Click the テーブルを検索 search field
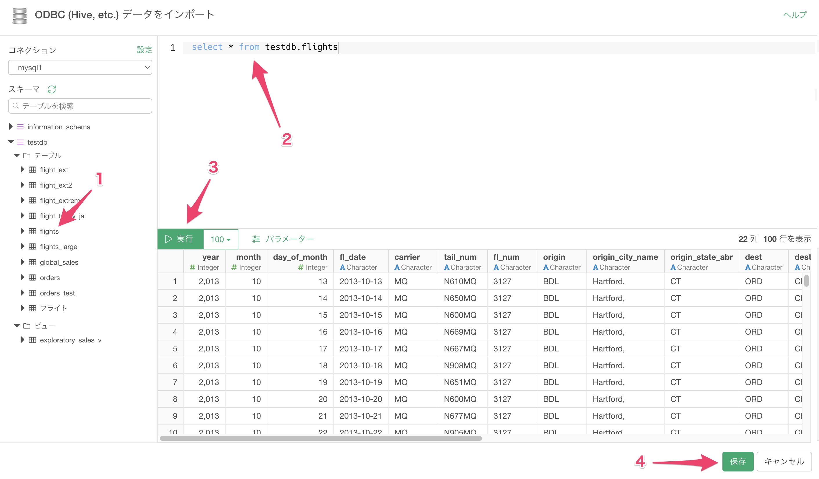This screenshot has height=479, width=819. pos(80,106)
